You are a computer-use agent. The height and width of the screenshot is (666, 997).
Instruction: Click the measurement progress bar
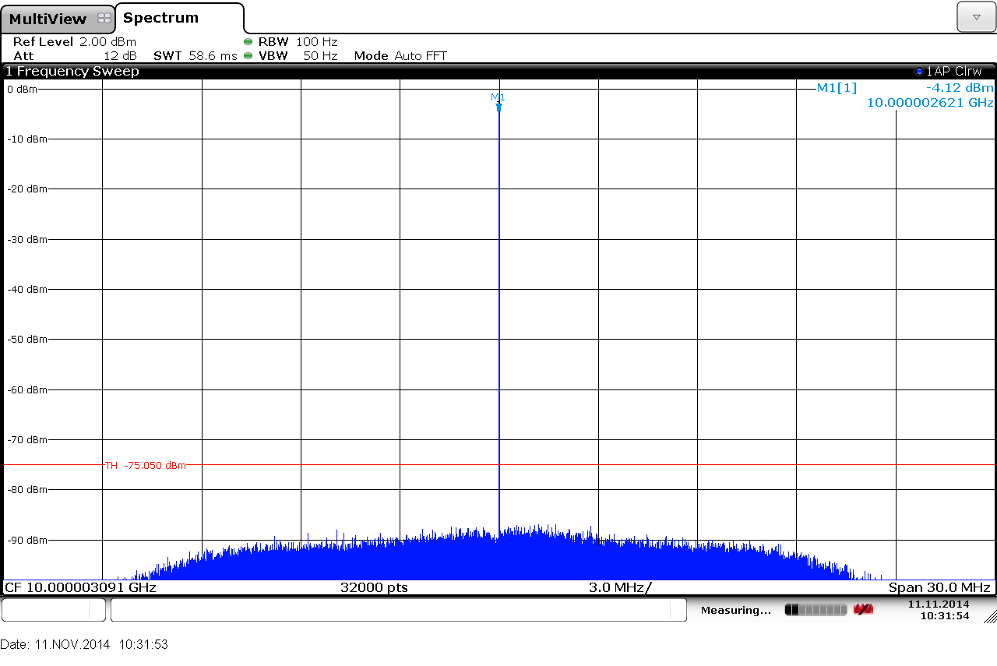point(816,609)
